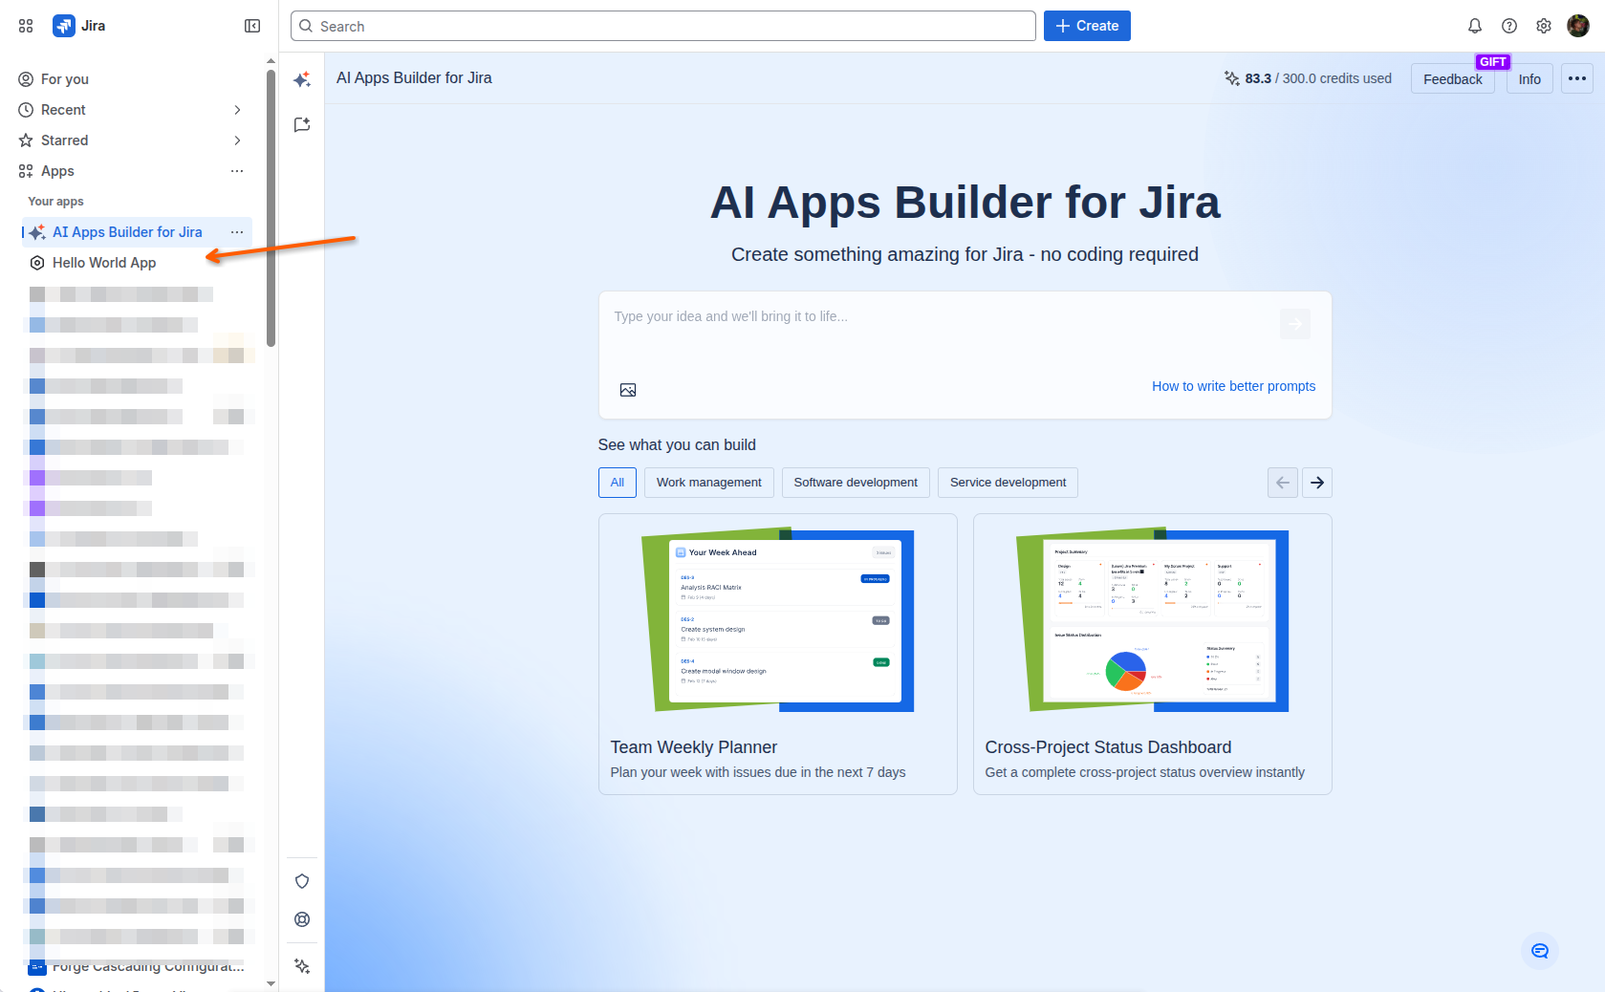Open the chat bubble widget
This screenshot has width=1605, height=992.
point(1540,951)
